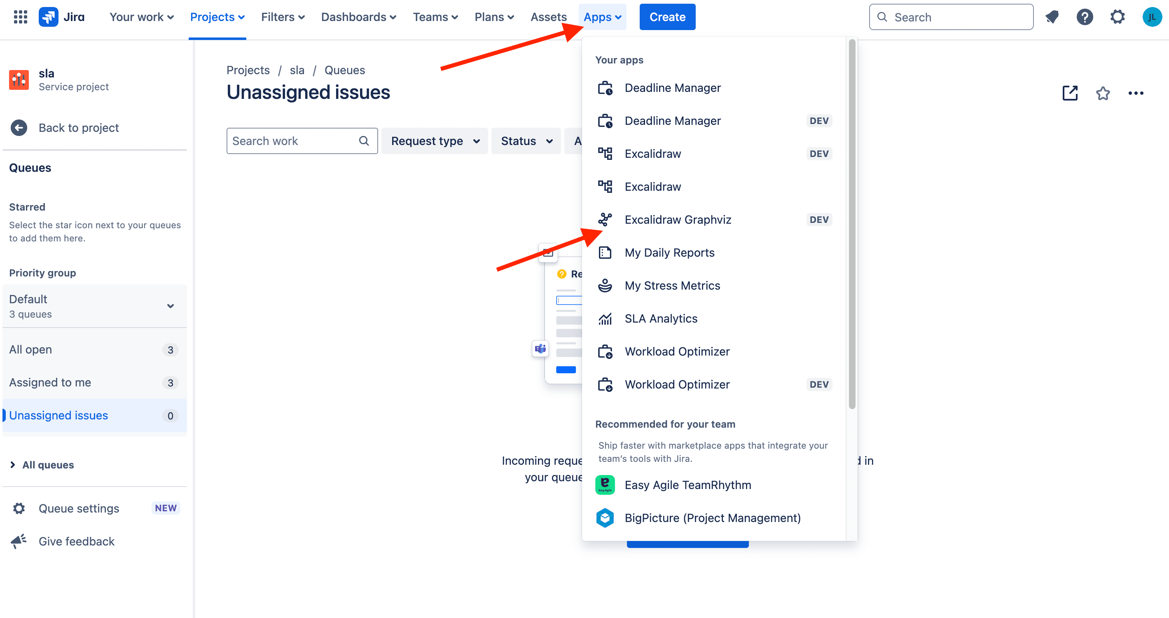This screenshot has height=618, width=1169.
Task: Click the back arrow icon beside Back to project
Action: [19, 128]
